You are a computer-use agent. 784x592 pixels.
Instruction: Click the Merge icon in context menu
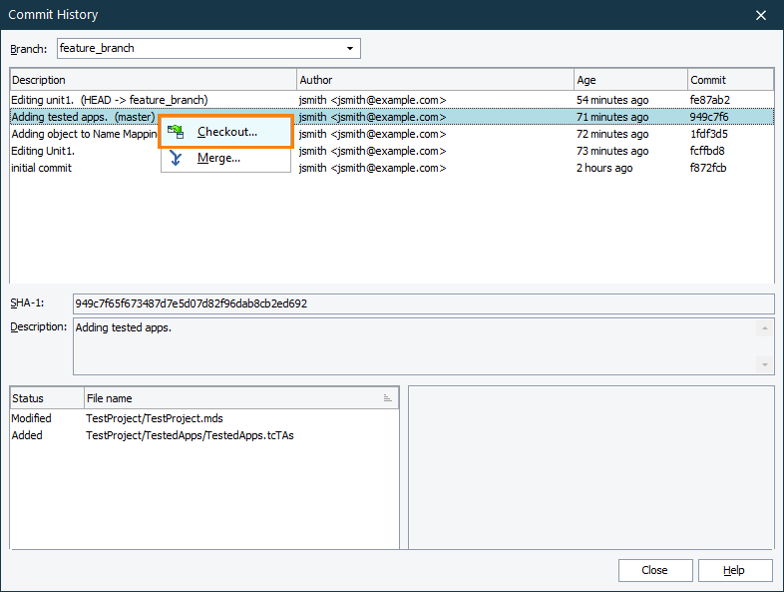click(x=176, y=158)
